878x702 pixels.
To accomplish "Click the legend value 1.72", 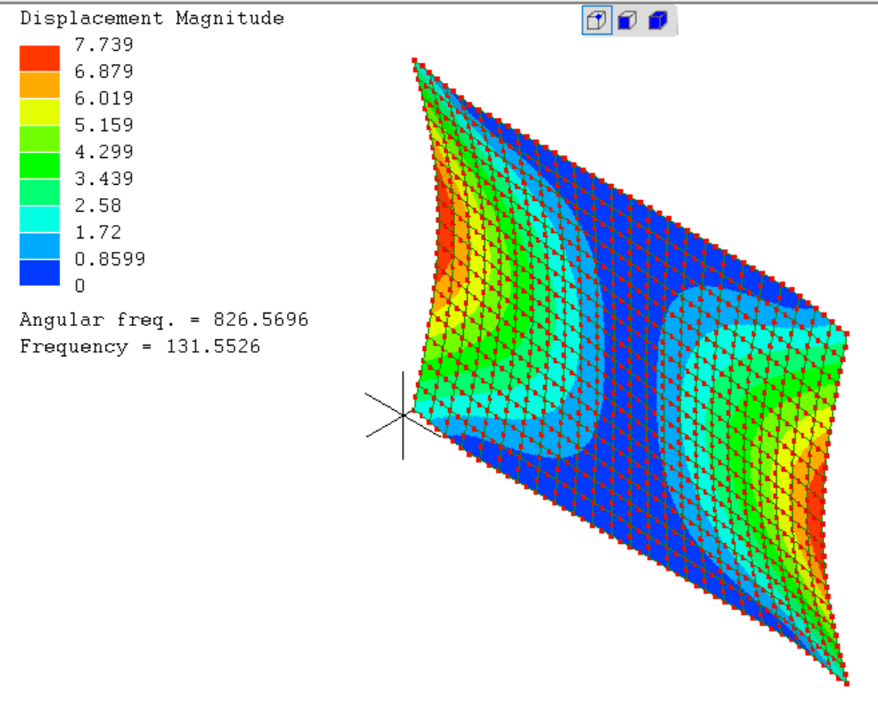I will pyautogui.click(x=98, y=232).
